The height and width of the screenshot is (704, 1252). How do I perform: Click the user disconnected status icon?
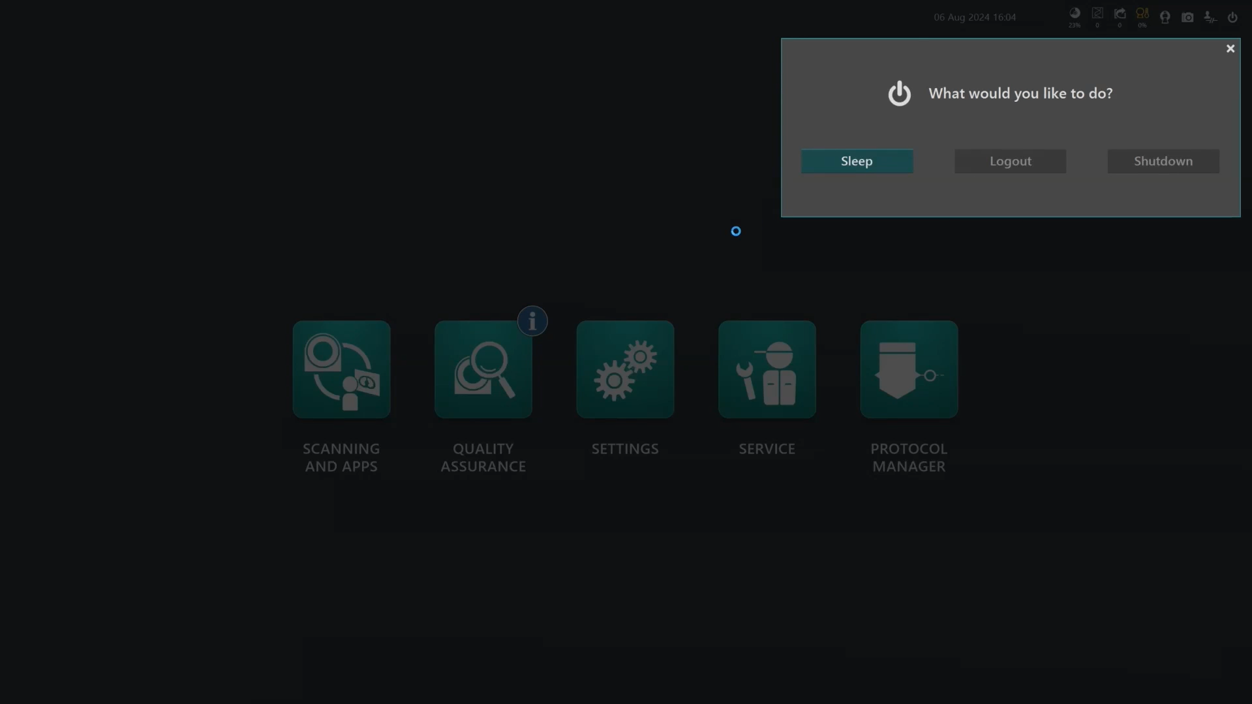[1210, 18]
